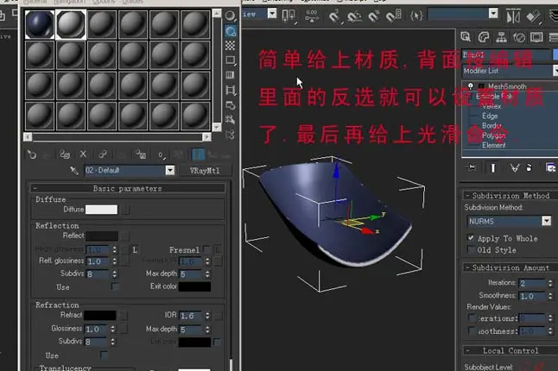The height and width of the screenshot is (371, 558).
Task: Enable the Old Style checkbox
Action: coord(471,249)
